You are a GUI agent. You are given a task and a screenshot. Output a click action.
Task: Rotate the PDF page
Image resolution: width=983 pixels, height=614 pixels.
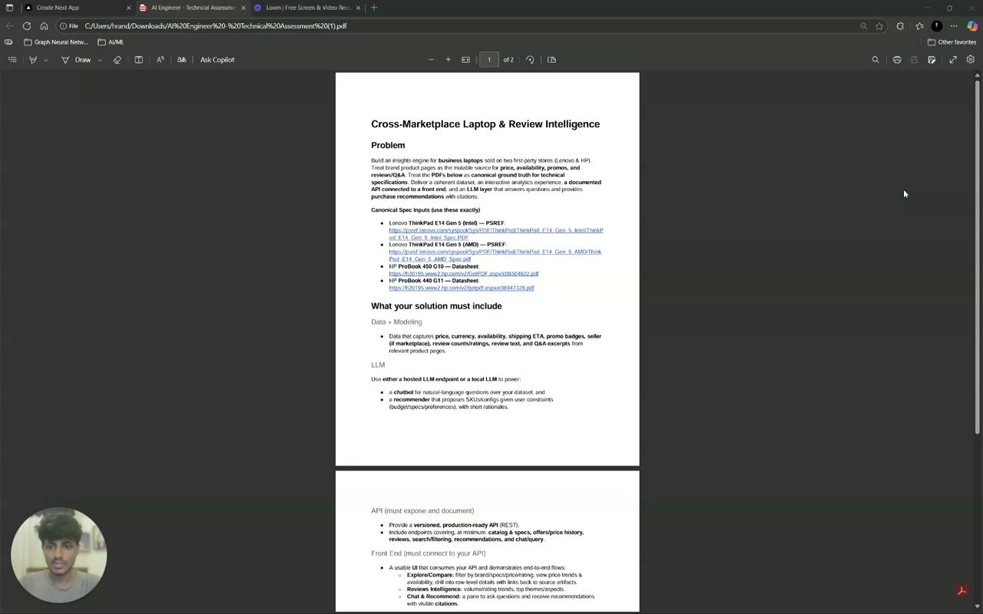[530, 60]
